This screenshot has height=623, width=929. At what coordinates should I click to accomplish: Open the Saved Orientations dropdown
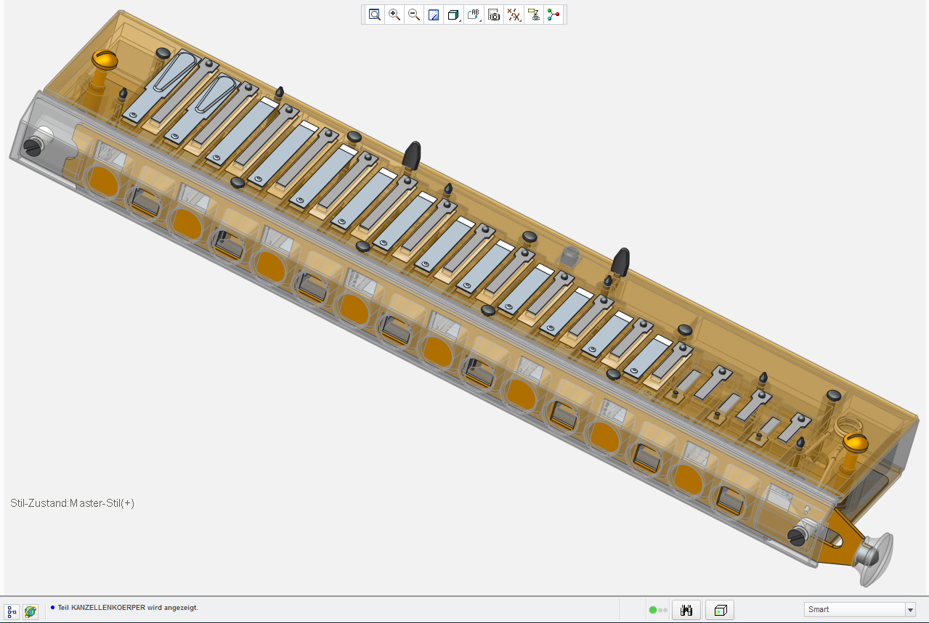pos(474,15)
